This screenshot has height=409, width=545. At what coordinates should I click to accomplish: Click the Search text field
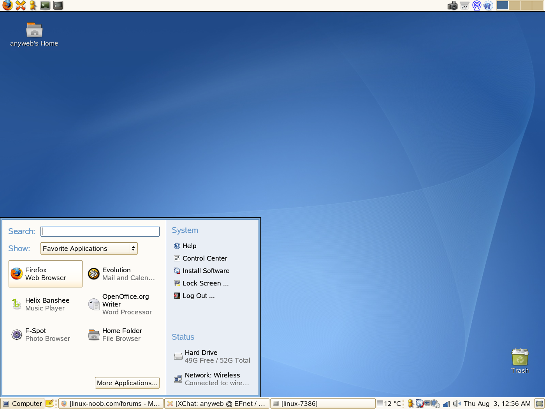click(x=100, y=231)
